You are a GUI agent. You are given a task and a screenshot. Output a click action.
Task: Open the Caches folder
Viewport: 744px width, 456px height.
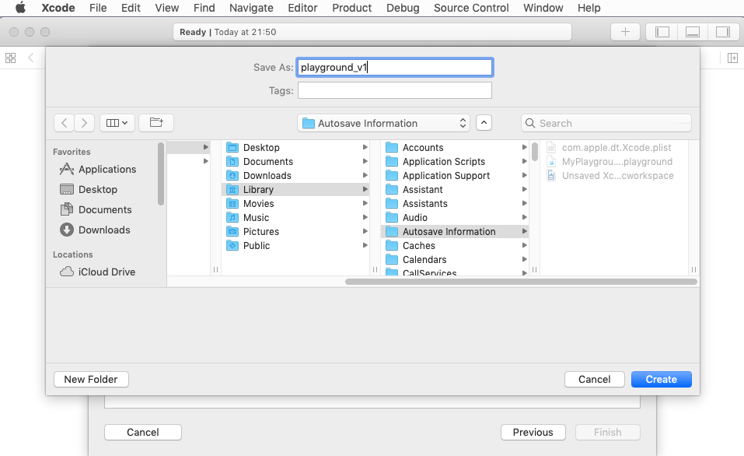click(455, 246)
